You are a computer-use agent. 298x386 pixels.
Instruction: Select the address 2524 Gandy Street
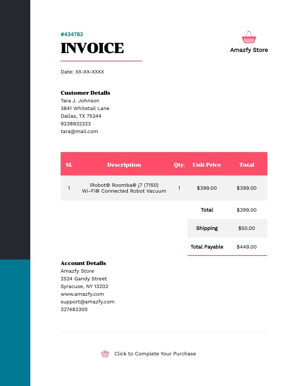click(x=84, y=279)
